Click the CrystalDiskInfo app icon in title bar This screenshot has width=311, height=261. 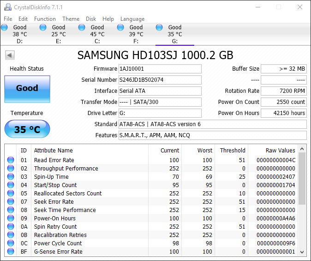[8, 7]
